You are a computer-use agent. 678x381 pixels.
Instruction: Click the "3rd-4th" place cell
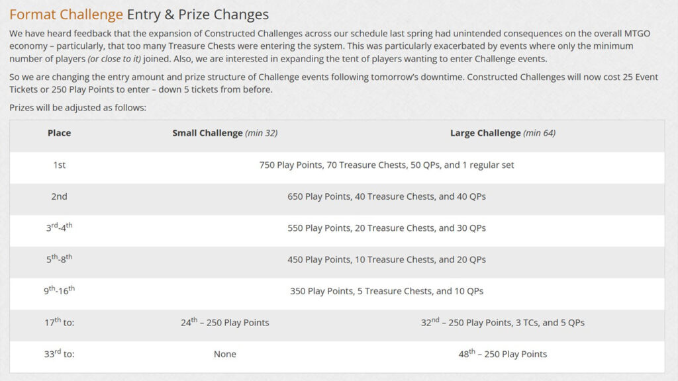click(59, 228)
